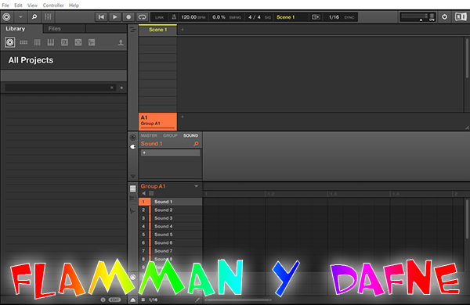Expand the control area down arrow
Screen dimensions: 470x305
tap(133, 176)
